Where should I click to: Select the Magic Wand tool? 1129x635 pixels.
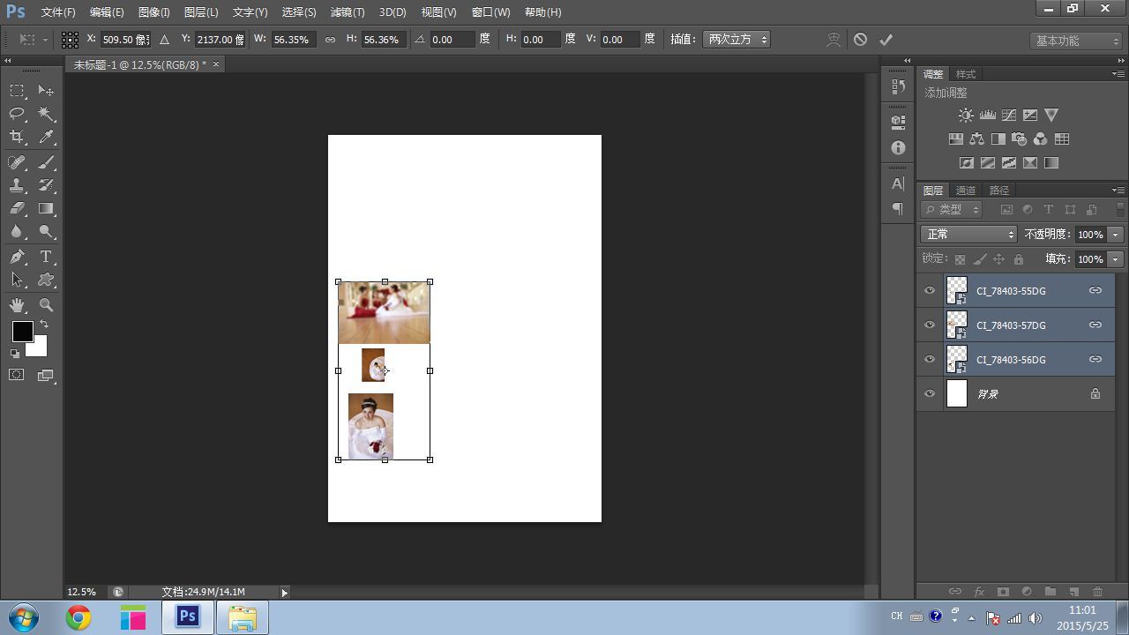click(x=46, y=114)
